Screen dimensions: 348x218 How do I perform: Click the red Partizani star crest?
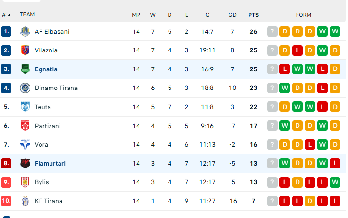[25, 126]
